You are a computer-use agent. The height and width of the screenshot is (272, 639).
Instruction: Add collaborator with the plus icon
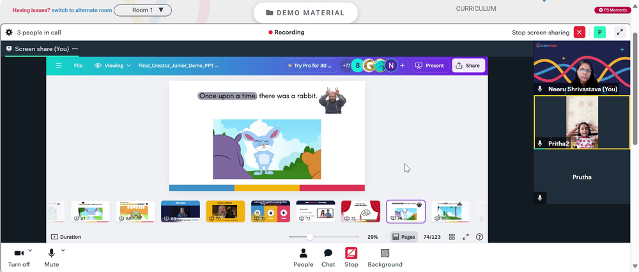click(402, 66)
